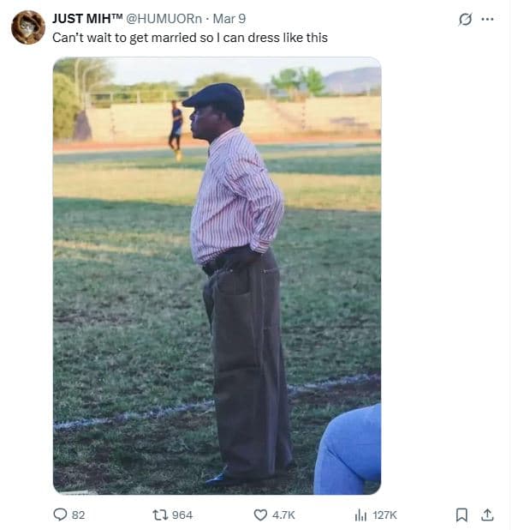The image size is (518, 530).
Task: Click the Mar 9 post date
Action: click(x=229, y=19)
